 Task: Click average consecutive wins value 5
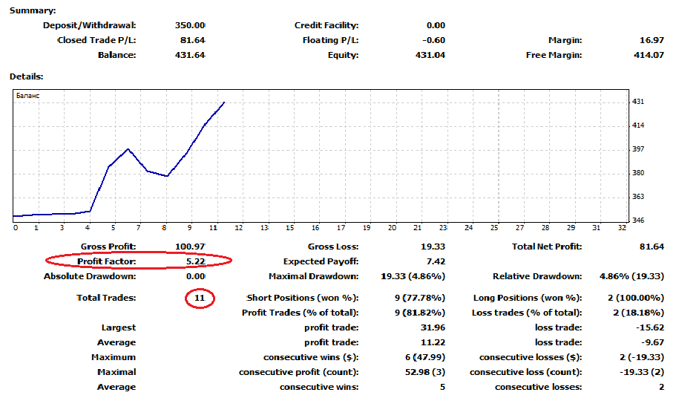442,387
